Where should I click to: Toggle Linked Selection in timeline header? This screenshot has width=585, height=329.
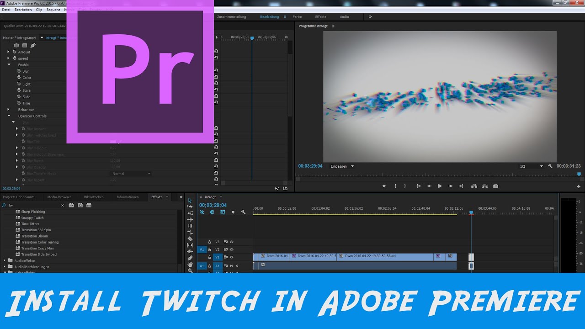pos(223,212)
